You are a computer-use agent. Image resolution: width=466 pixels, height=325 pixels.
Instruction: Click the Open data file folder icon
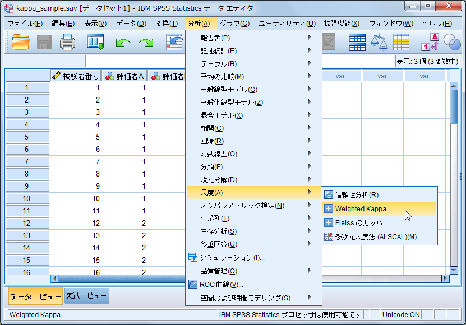coord(21,42)
